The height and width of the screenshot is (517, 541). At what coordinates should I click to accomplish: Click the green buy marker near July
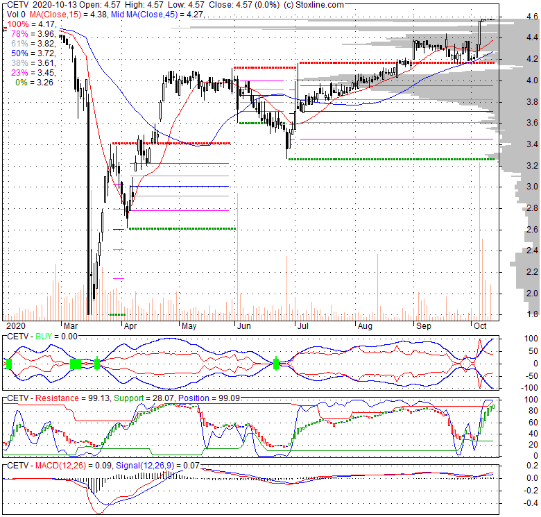(275, 364)
